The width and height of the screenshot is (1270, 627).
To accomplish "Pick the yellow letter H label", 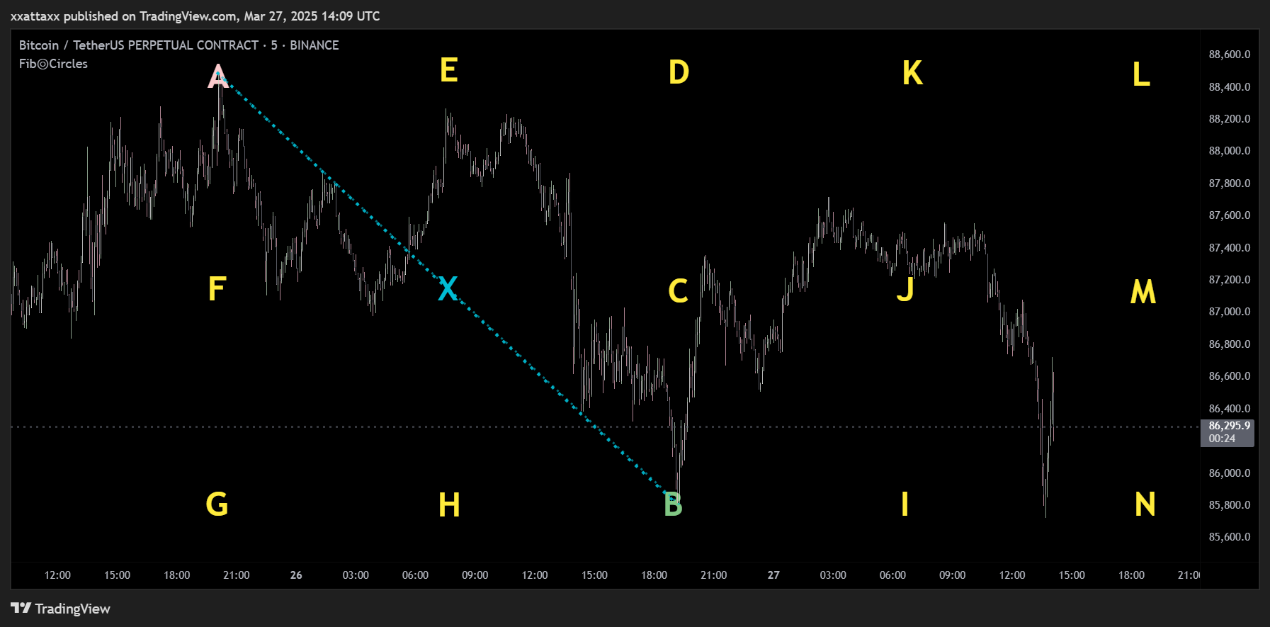I will [x=449, y=506].
